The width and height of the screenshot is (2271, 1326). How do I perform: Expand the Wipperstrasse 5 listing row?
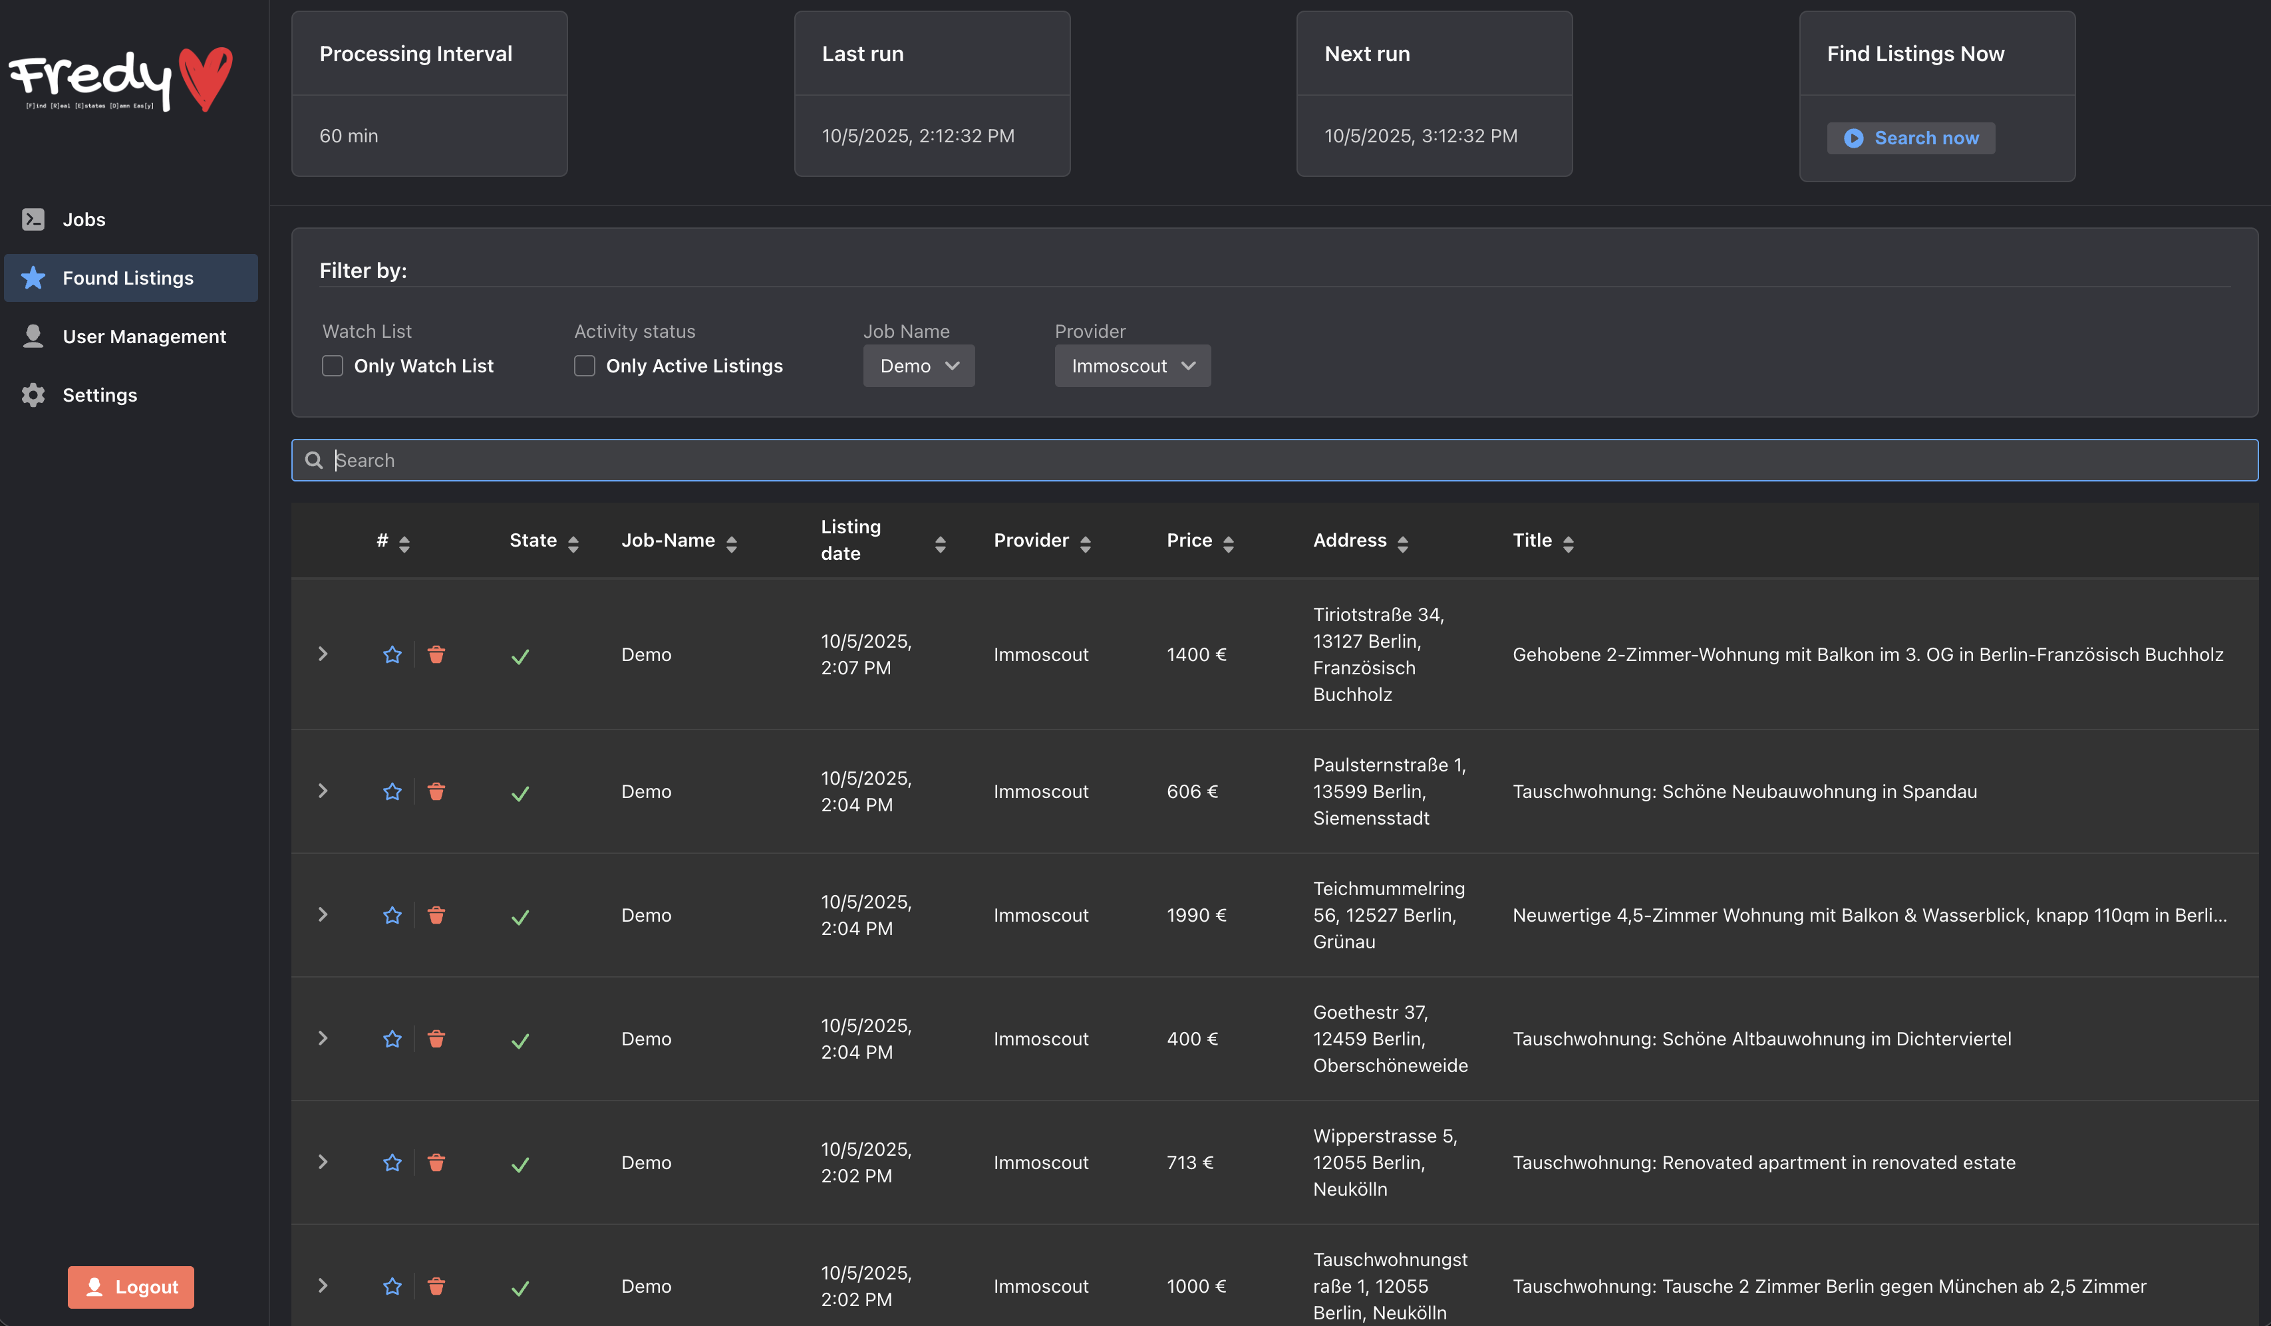click(323, 1161)
